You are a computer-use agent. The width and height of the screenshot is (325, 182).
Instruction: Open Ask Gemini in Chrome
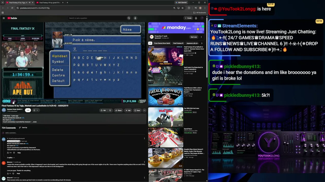tap(182, 3)
